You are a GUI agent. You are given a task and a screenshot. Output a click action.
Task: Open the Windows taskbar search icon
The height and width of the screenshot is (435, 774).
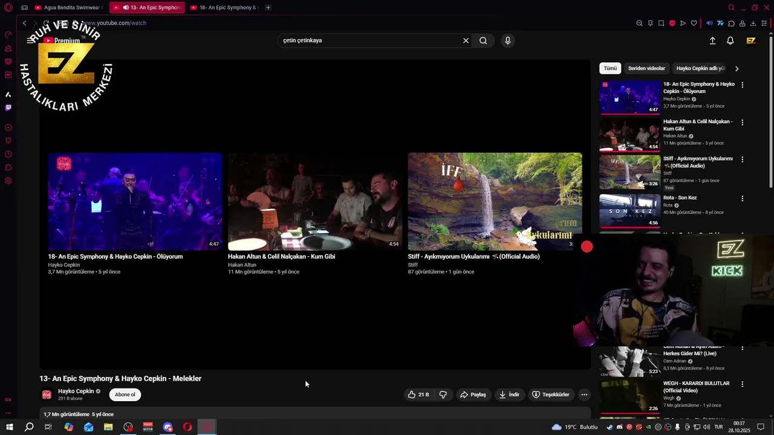pos(28,427)
